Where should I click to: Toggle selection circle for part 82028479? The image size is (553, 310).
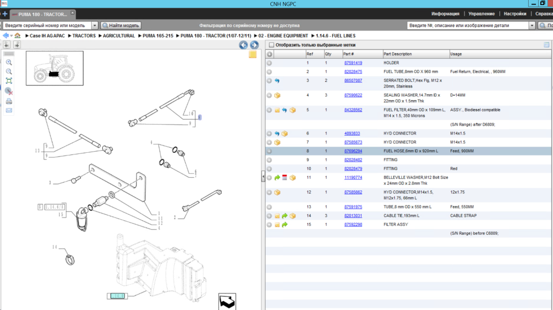click(269, 169)
